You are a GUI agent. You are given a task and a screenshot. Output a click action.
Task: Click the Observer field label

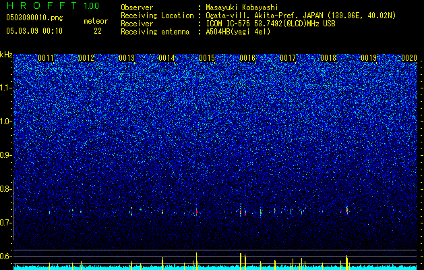tap(137, 7)
